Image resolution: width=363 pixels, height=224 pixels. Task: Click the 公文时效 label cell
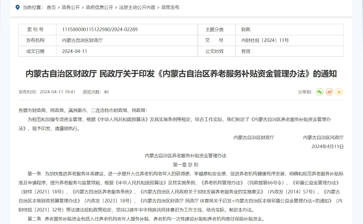(217, 51)
